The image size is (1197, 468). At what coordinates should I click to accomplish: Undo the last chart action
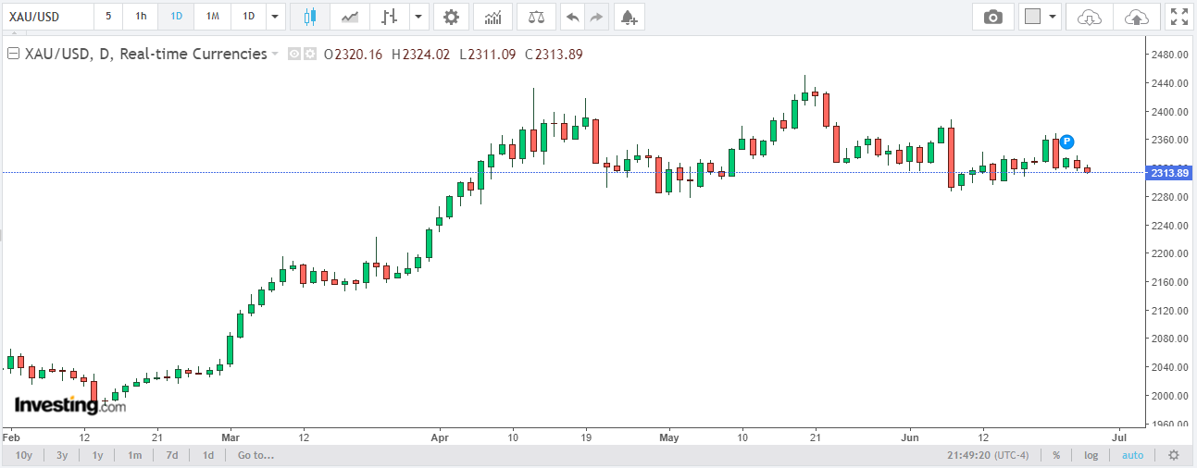point(573,17)
